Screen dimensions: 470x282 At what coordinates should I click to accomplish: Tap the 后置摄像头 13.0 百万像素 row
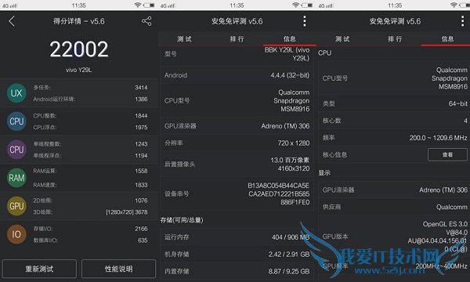click(x=237, y=164)
